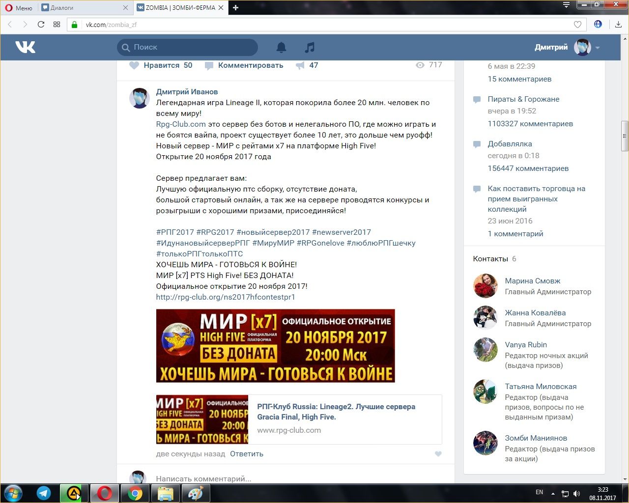Open Дмитрий Иванов comment author profile
The image size is (629, 503).
(x=187, y=92)
